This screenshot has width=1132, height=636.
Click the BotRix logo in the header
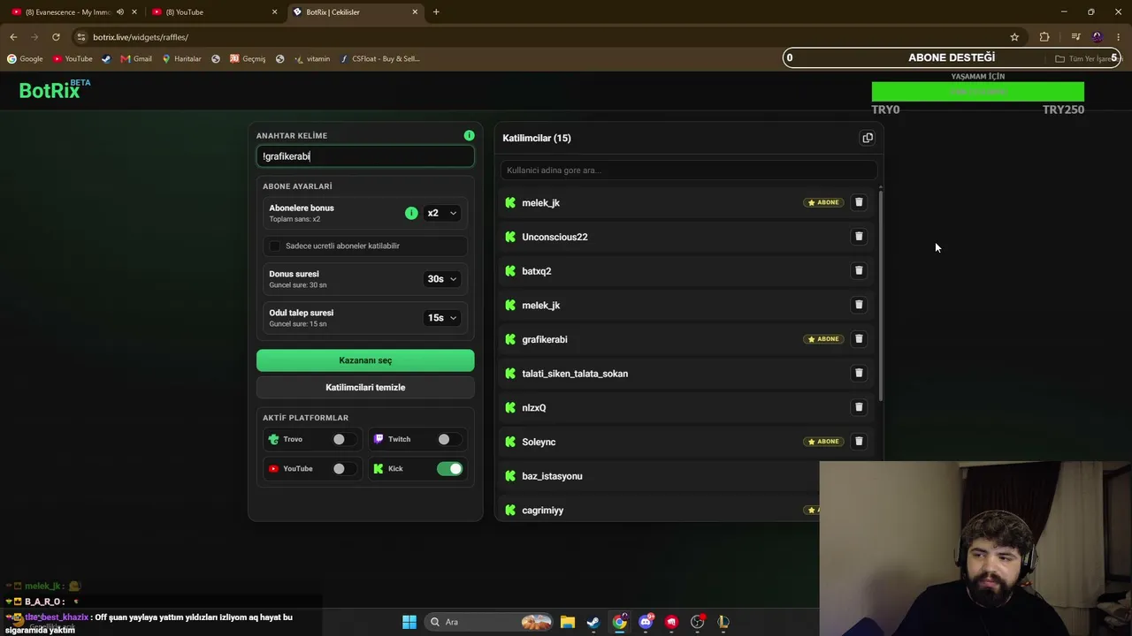(x=55, y=90)
